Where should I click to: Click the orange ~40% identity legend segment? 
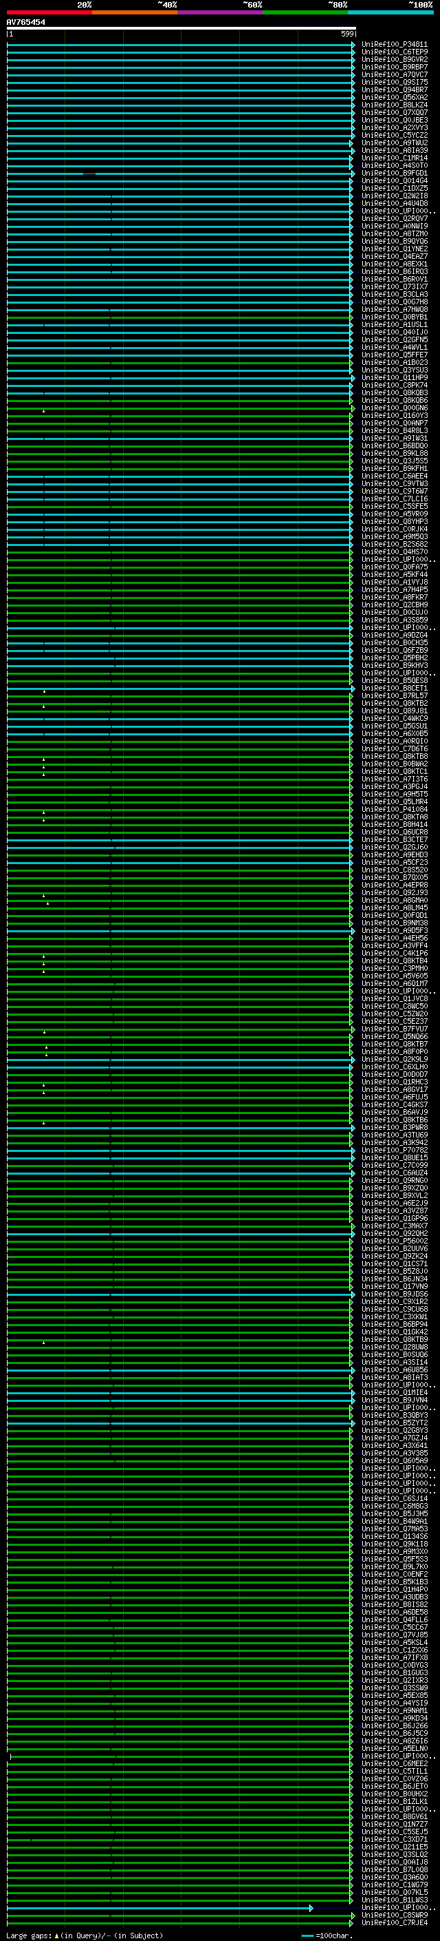135,12
